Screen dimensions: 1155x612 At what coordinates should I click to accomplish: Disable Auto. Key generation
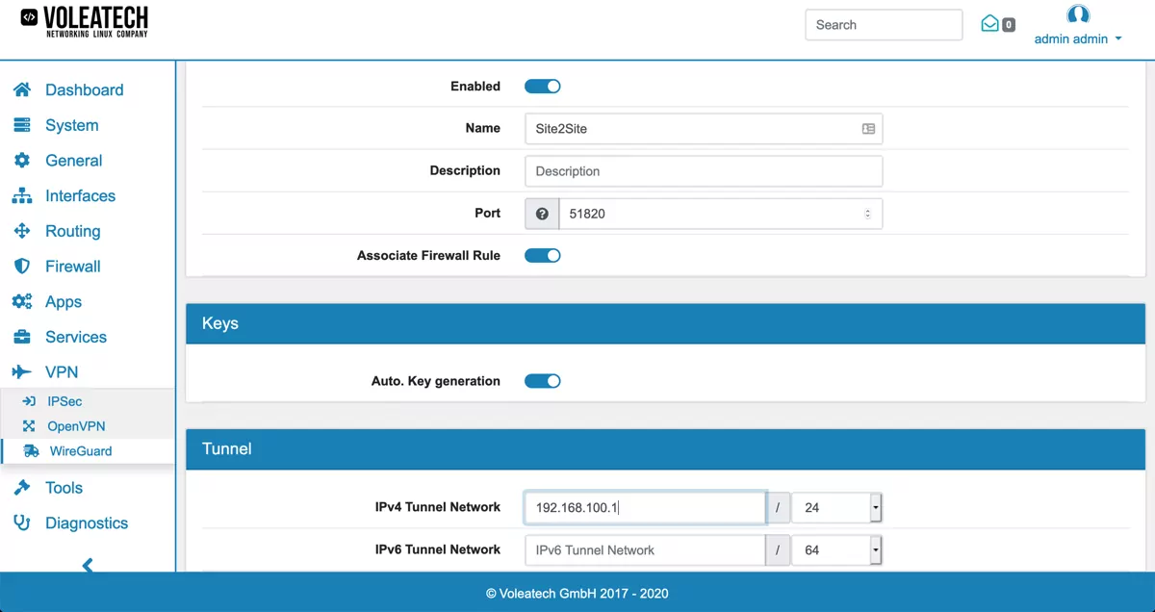pos(542,380)
